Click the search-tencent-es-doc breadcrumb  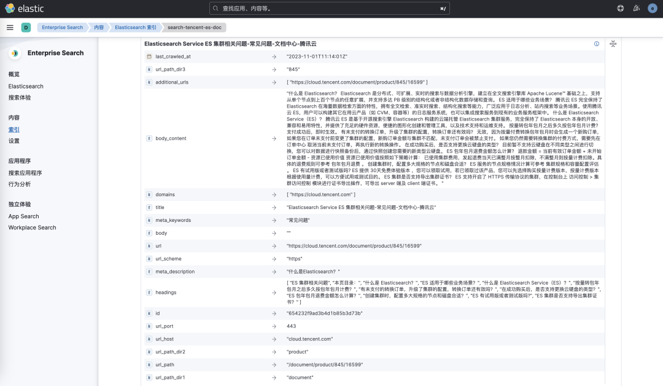pos(195,28)
